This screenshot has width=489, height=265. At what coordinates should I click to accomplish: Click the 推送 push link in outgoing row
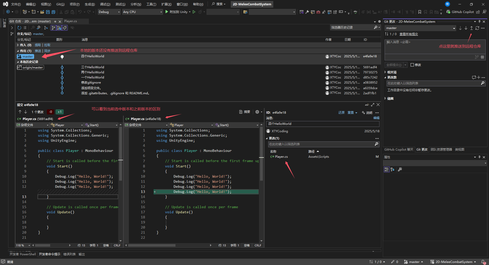38,51
